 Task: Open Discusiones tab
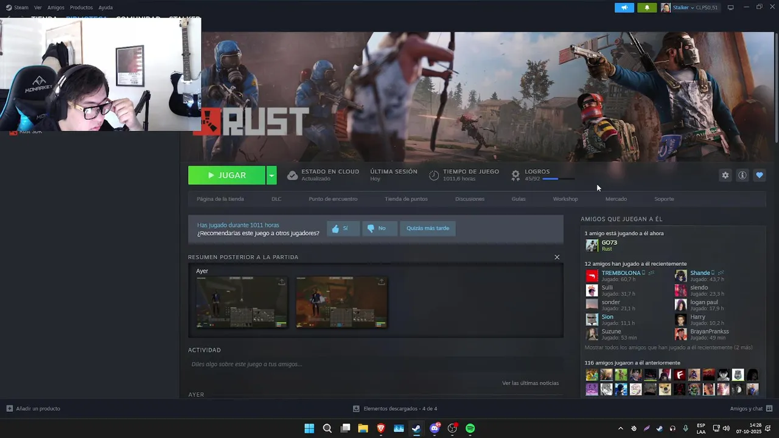(x=470, y=199)
